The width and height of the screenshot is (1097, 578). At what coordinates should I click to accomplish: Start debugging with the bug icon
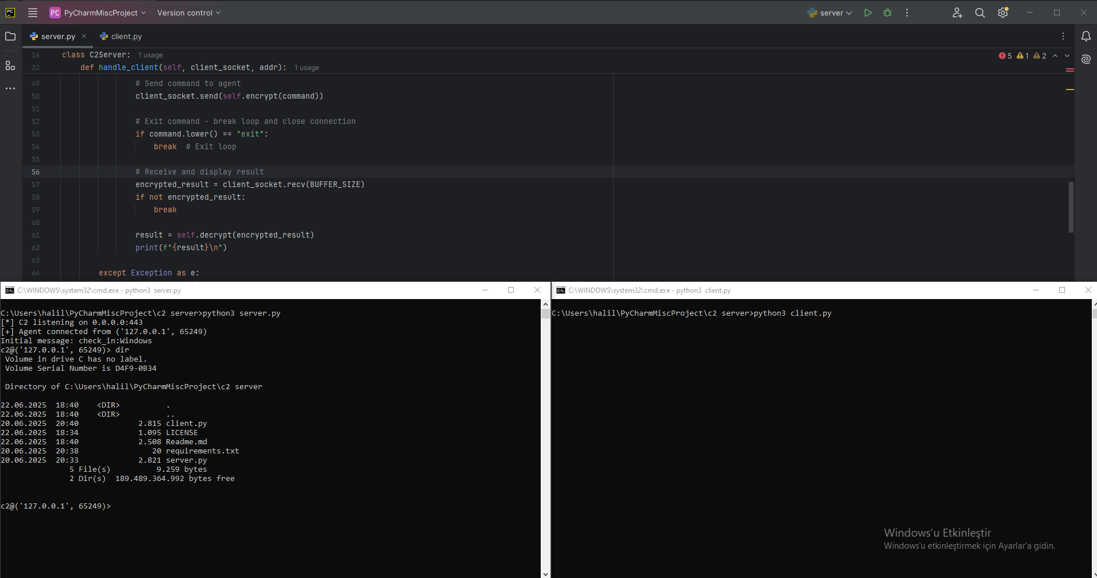[887, 13]
